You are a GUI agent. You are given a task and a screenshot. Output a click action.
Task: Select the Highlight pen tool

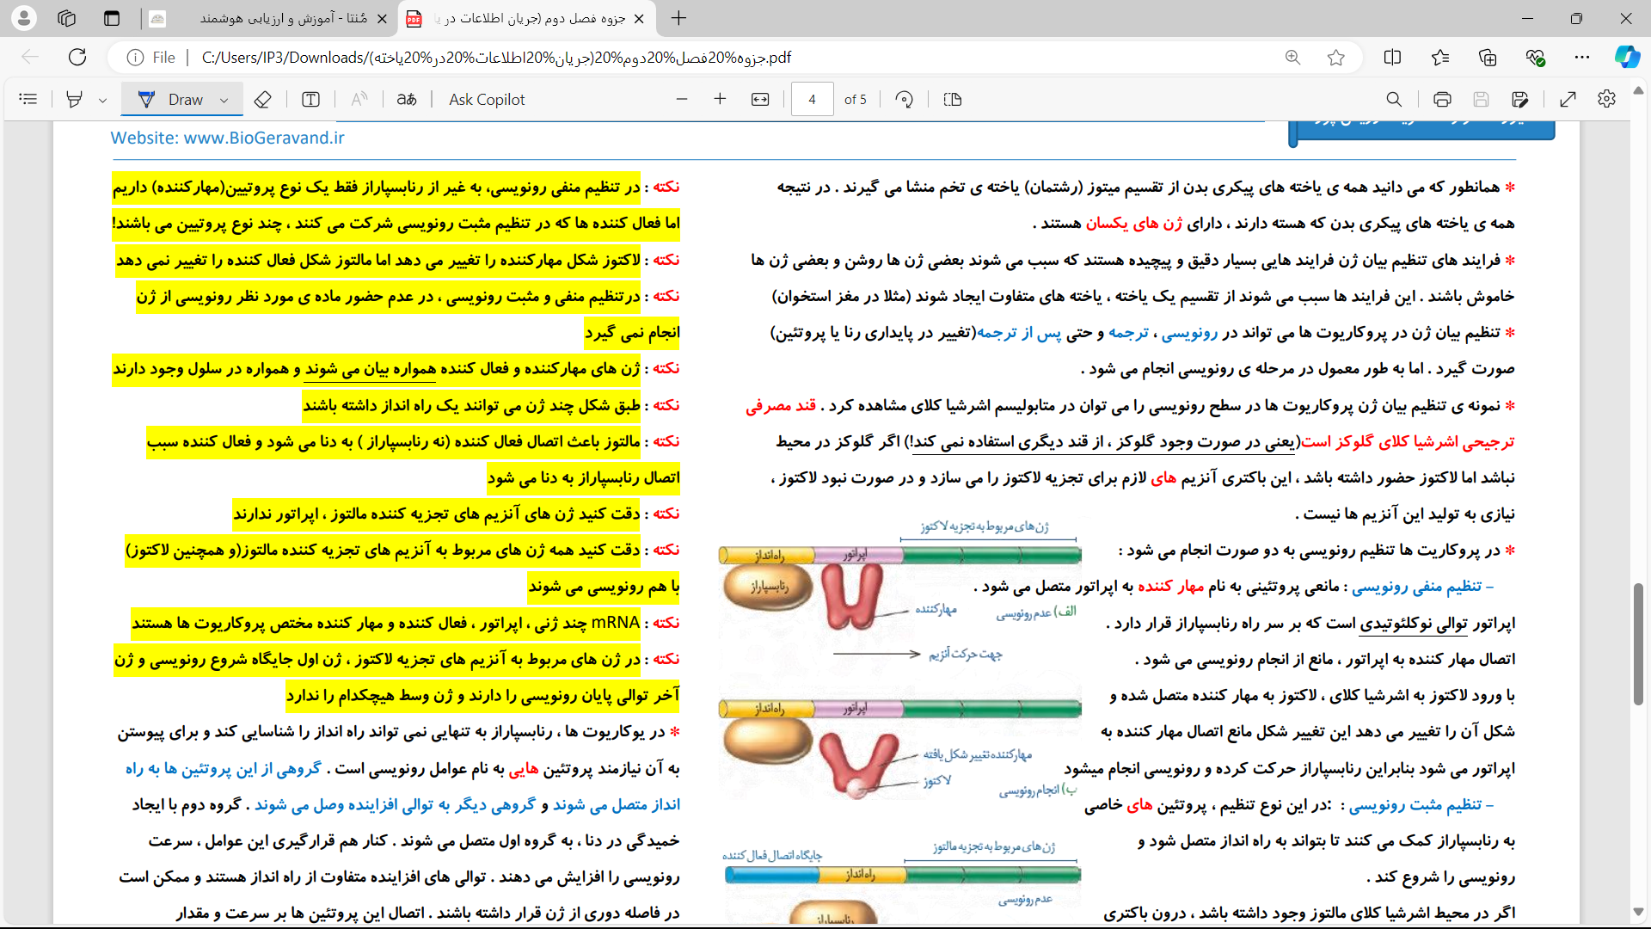(74, 99)
